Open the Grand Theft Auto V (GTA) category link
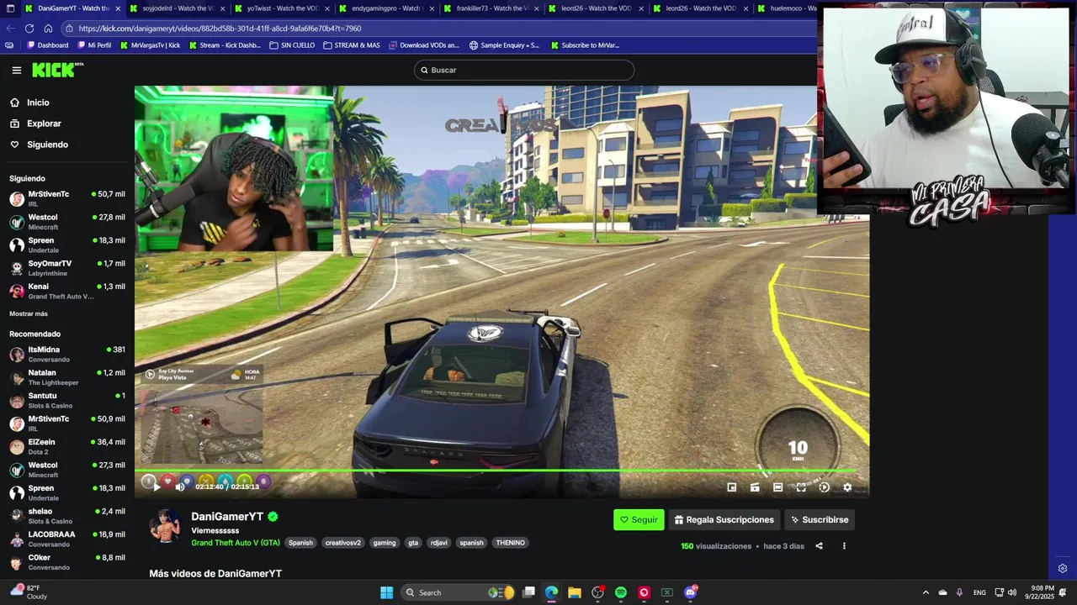1077x605 pixels. tap(236, 543)
